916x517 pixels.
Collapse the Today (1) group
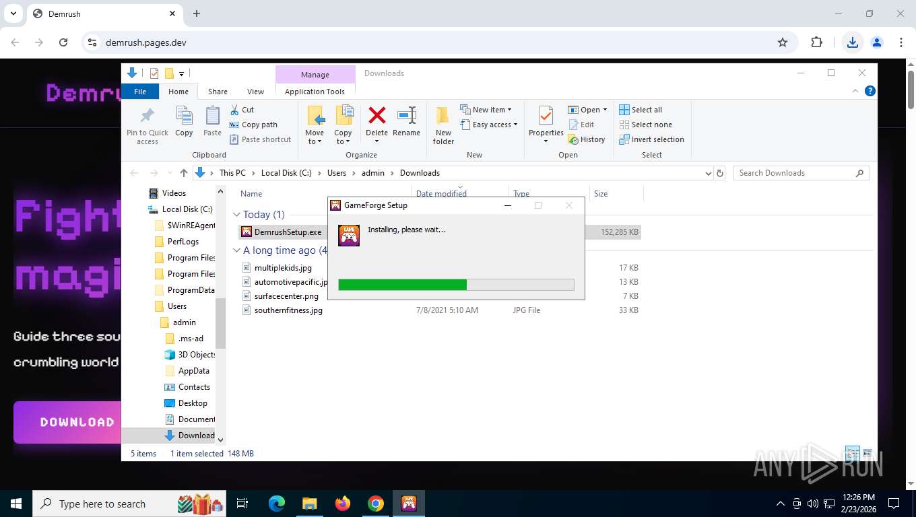[236, 215]
